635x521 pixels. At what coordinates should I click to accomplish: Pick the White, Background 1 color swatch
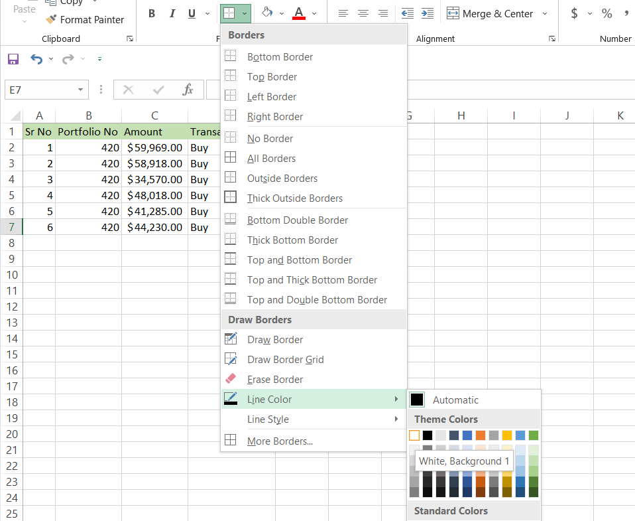point(414,435)
